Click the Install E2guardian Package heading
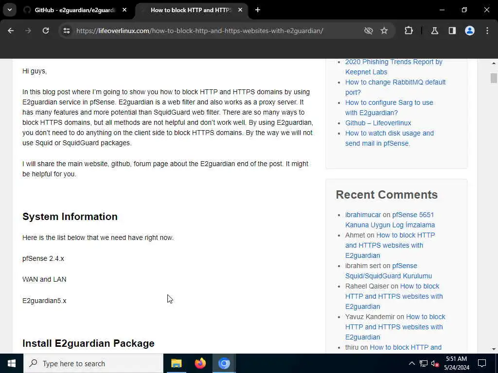The image size is (498, 373). tap(89, 343)
